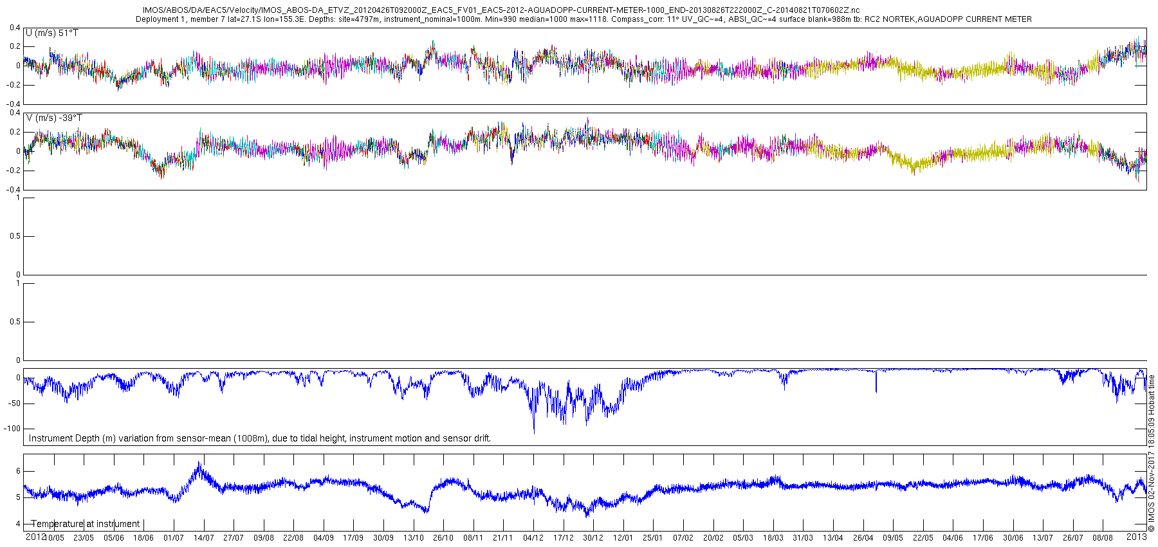This screenshot has width=1158, height=547.
Task: Click the '6' tick on the temperature axis
Action: 19,471
